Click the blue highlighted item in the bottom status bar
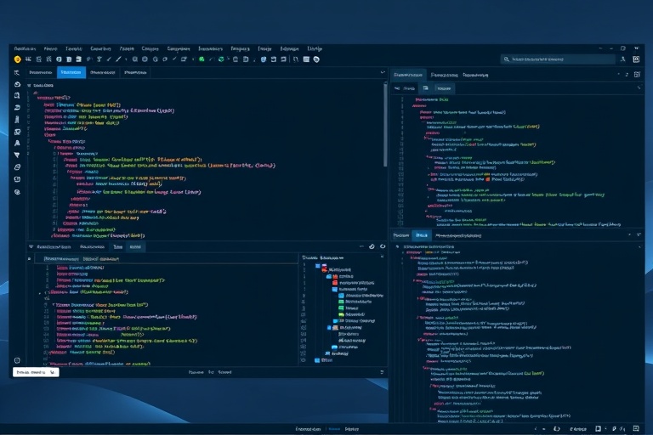Screen dimensions: 653x435 pyautogui.click(x=333, y=429)
